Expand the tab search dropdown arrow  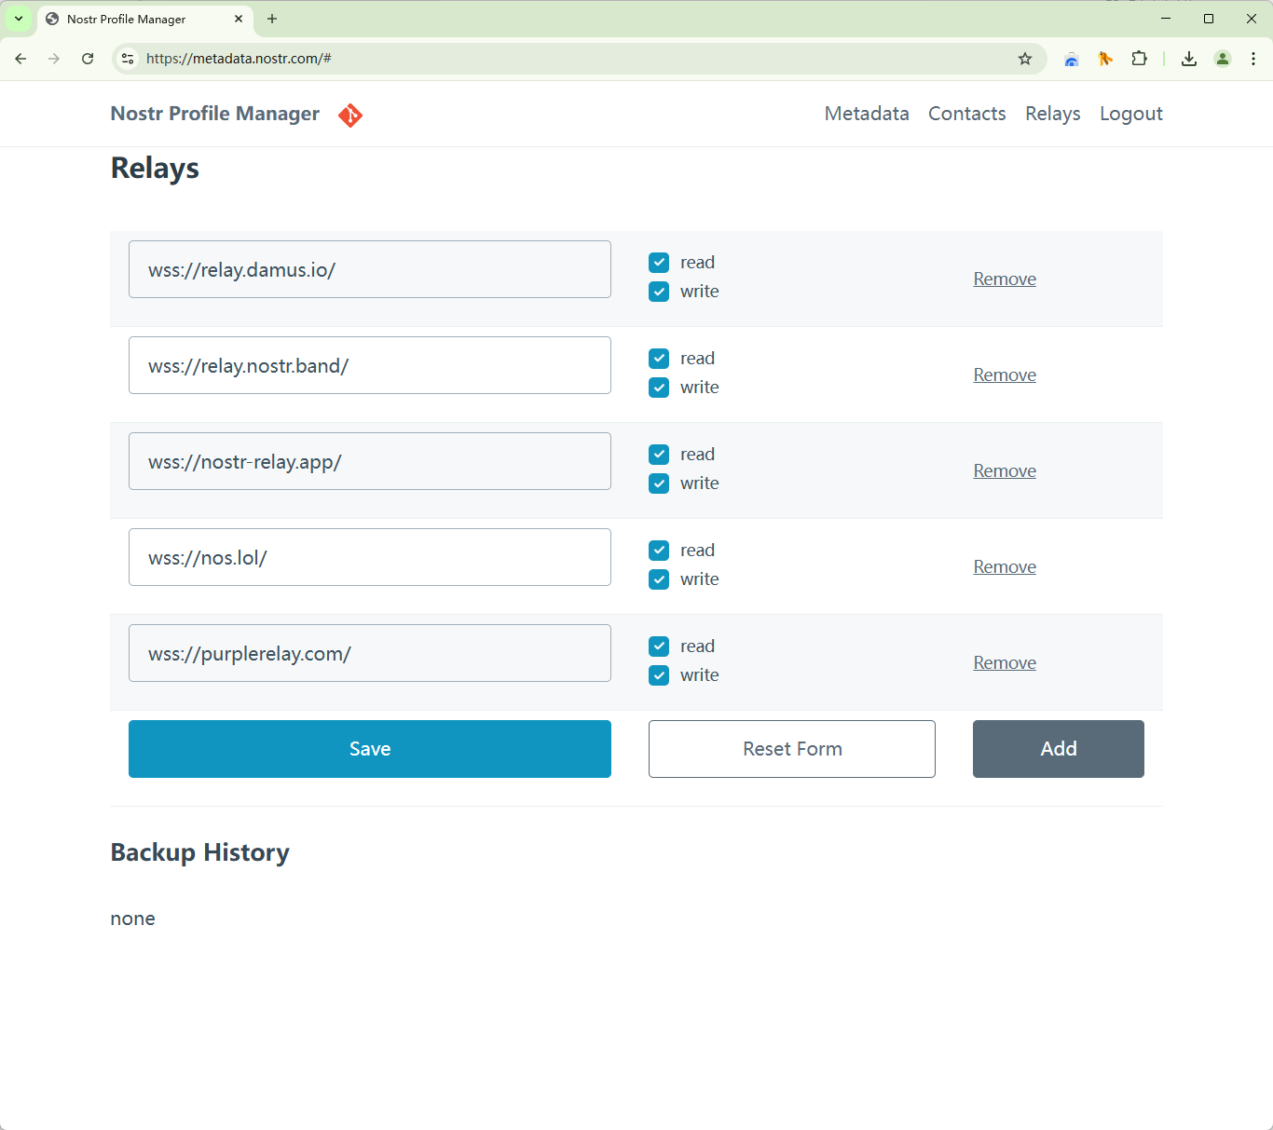pyautogui.click(x=19, y=19)
